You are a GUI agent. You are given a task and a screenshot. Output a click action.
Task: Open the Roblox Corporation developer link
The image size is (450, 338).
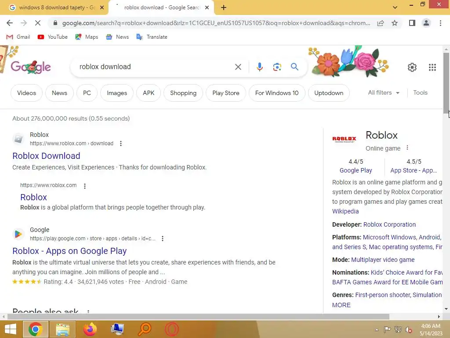point(389,224)
